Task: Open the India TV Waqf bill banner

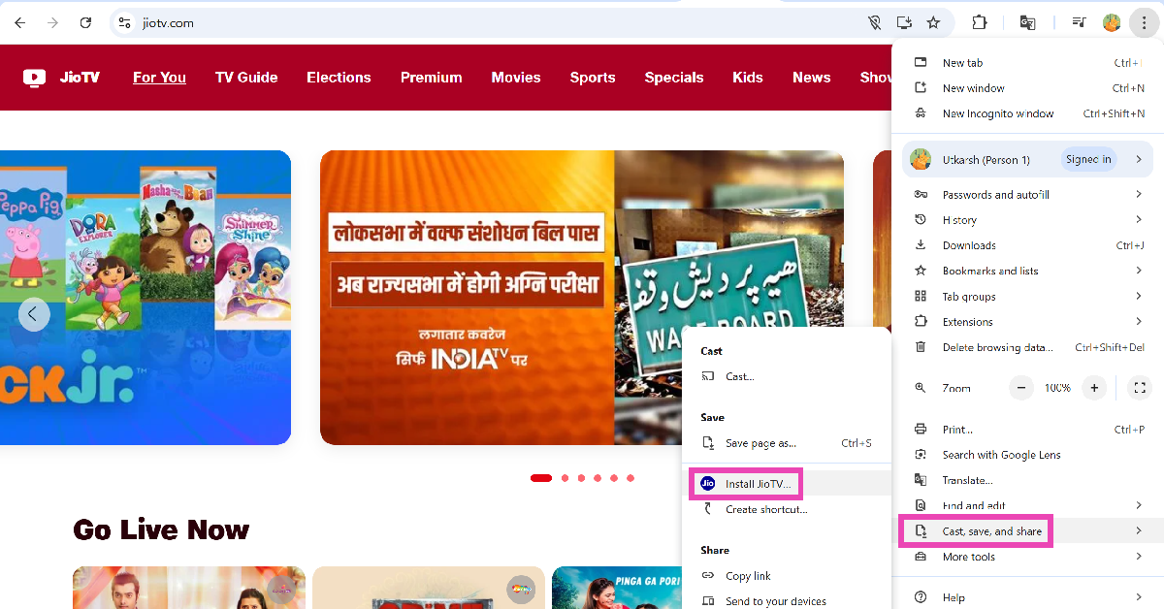Action: [x=582, y=298]
